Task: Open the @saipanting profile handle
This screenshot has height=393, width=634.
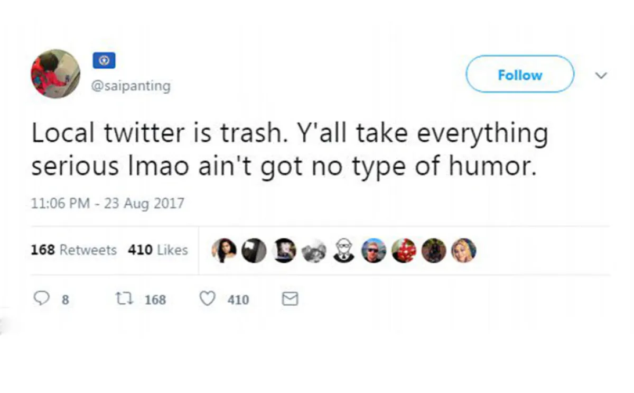Action: coord(131,86)
